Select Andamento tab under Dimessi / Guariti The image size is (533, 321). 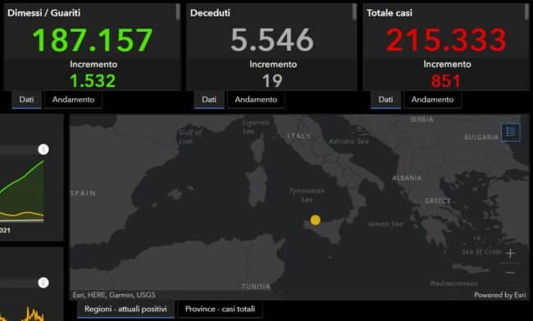(x=74, y=99)
